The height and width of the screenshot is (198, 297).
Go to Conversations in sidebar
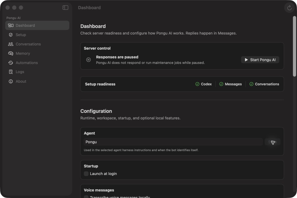(x=37, y=44)
